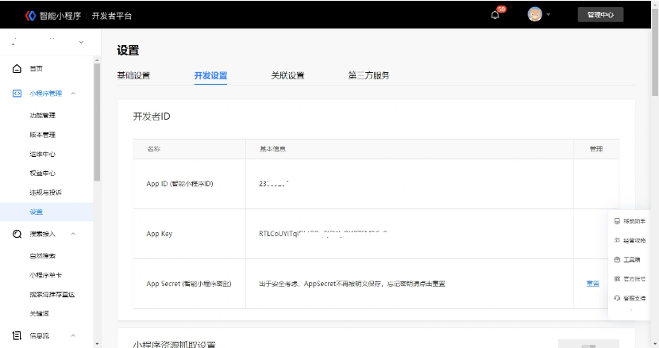Open 工具箱 in floating panel
The height and width of the screenshot is (348, 659).
[627, 259]
